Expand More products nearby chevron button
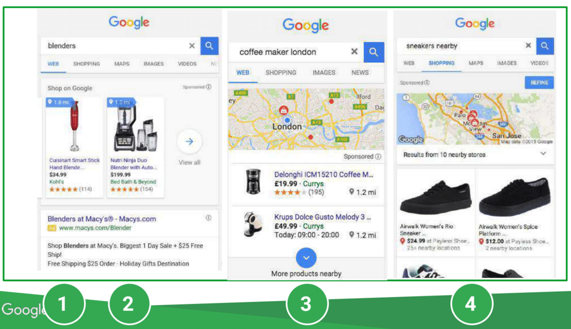Screen dimensions: 571x329 (x=306, y=258)
